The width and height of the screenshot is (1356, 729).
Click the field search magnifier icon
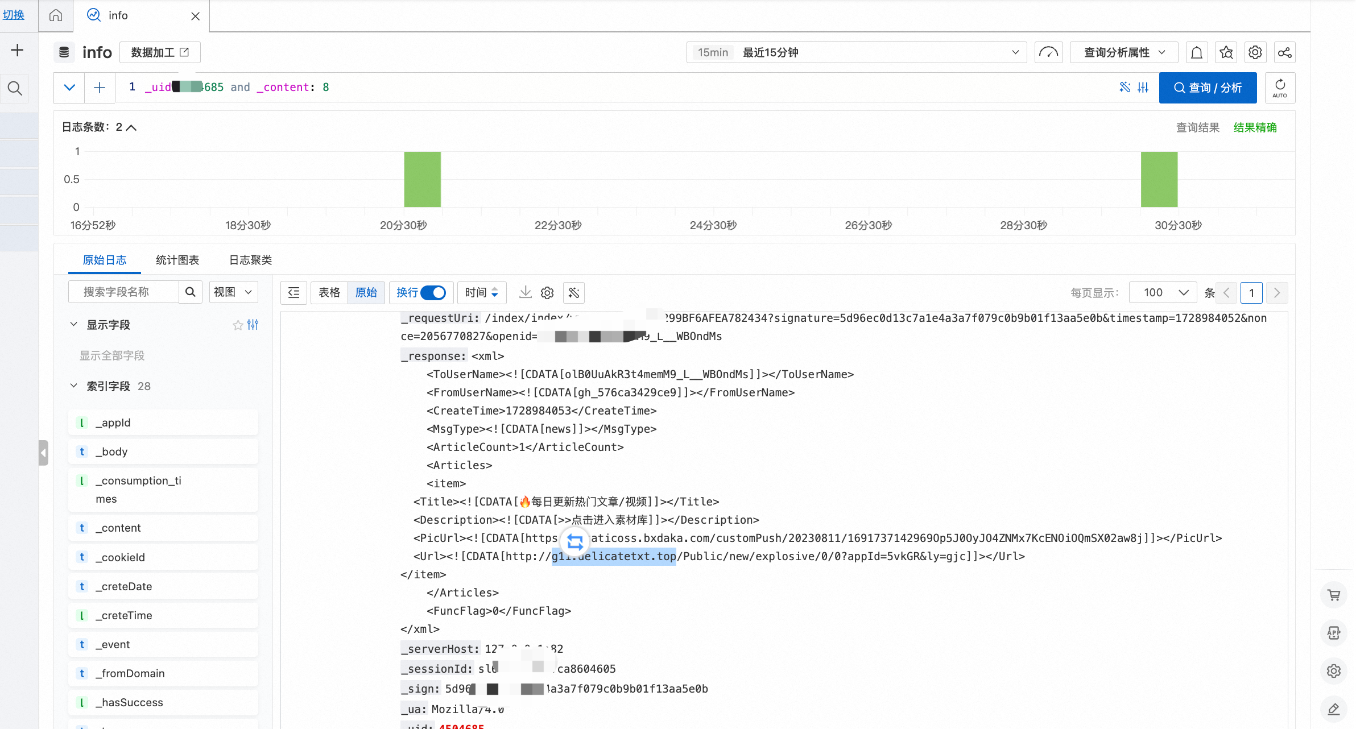(x=191, y=292)
